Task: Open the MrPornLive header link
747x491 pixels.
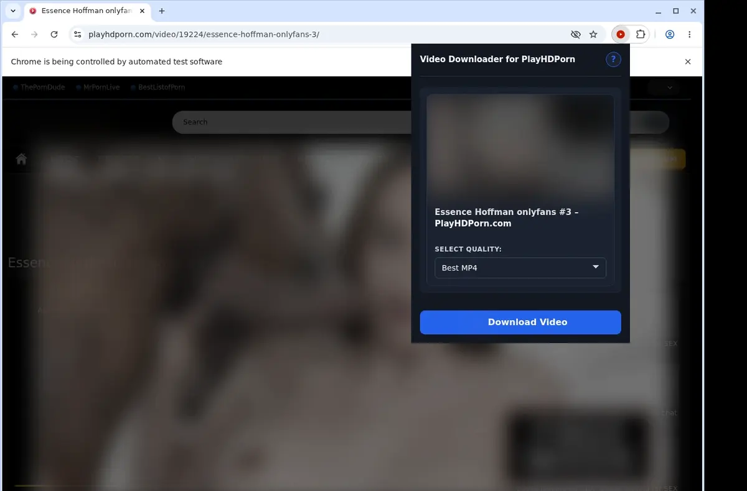Action: point(98,88)
